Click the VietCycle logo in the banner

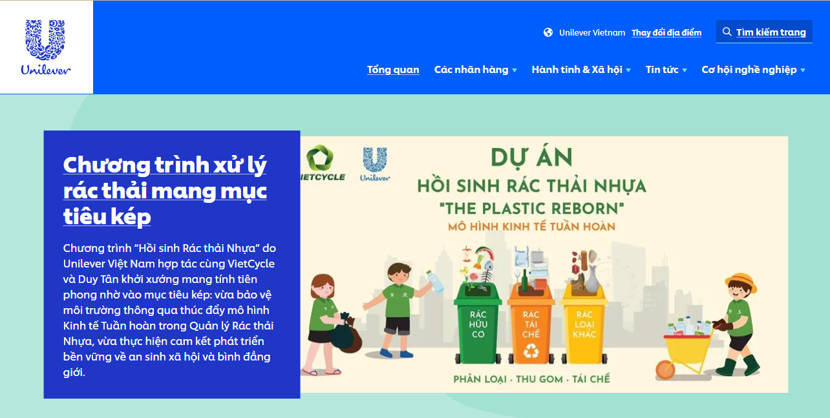322,163
